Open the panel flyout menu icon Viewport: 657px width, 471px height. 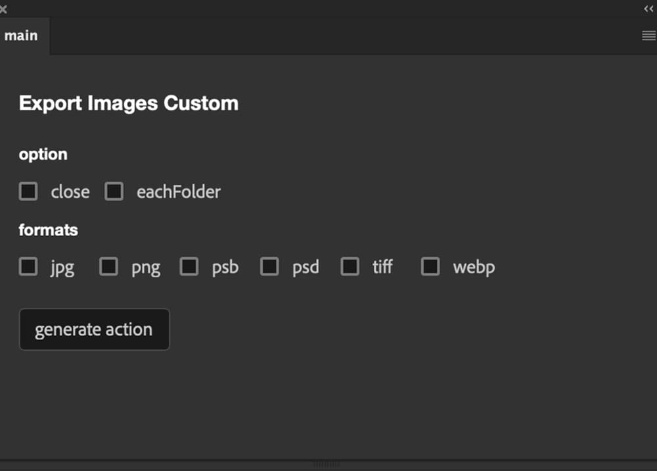tap(647, 36)
